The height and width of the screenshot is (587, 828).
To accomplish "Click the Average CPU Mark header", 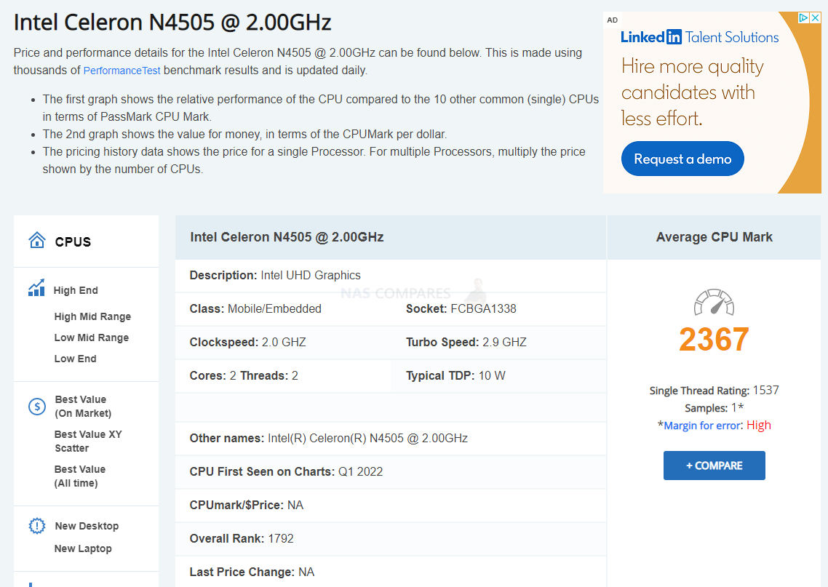I will tap(714, 237).
